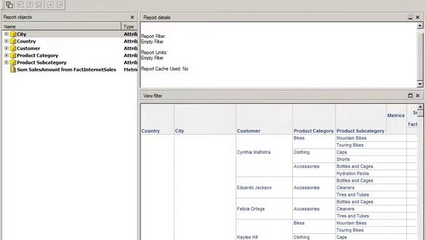Click Cleaners subcategory for Eduardo Jackson
Screen dimensions: 426x240
pos(371,187)
